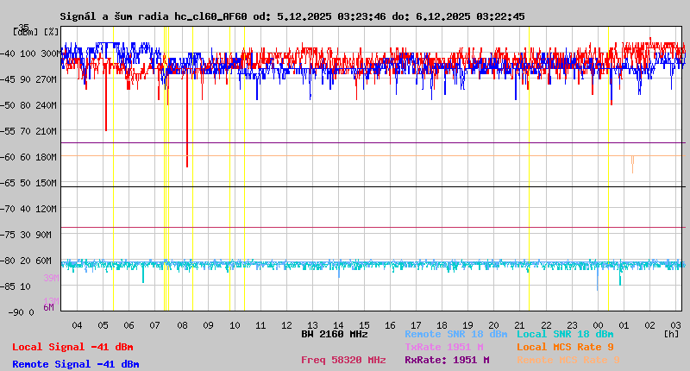Click the TxRate 1951 M legend
690x371 pixels.
click(x=443, y=347)
